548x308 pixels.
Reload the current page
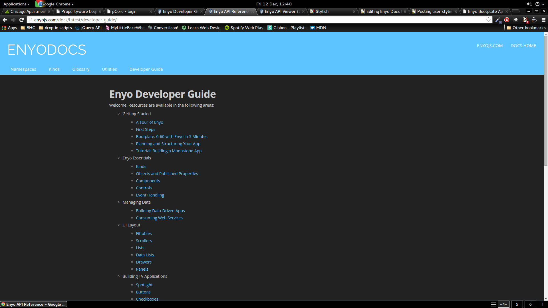coord(21,20)
